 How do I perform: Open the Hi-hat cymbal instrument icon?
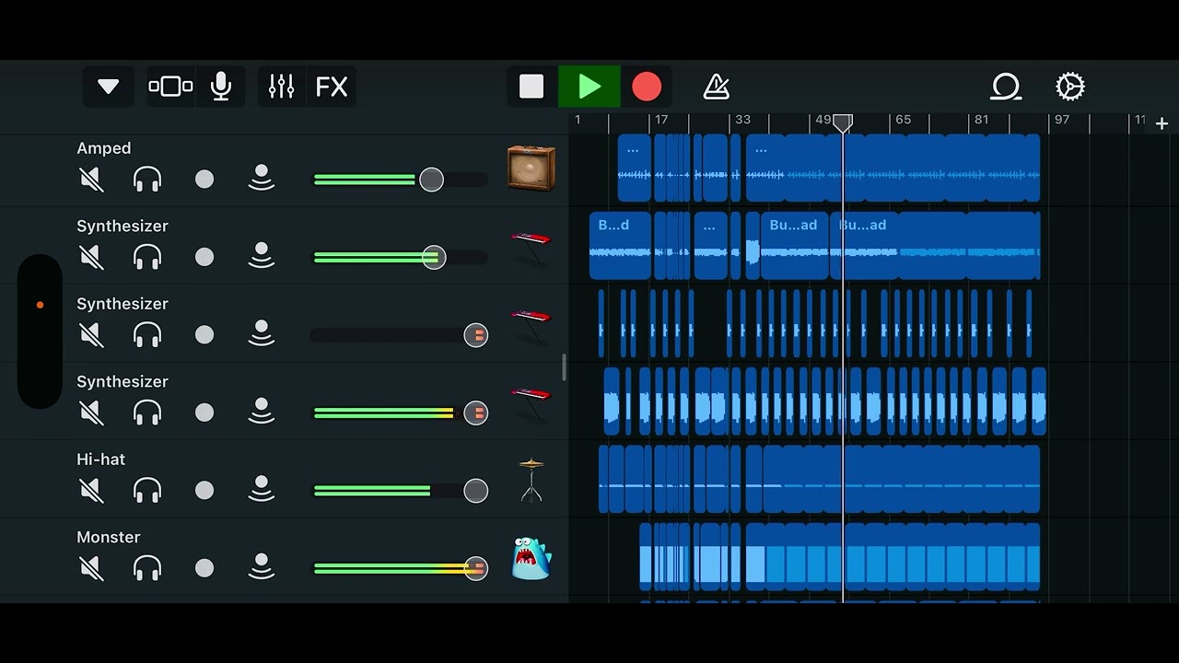531,480
